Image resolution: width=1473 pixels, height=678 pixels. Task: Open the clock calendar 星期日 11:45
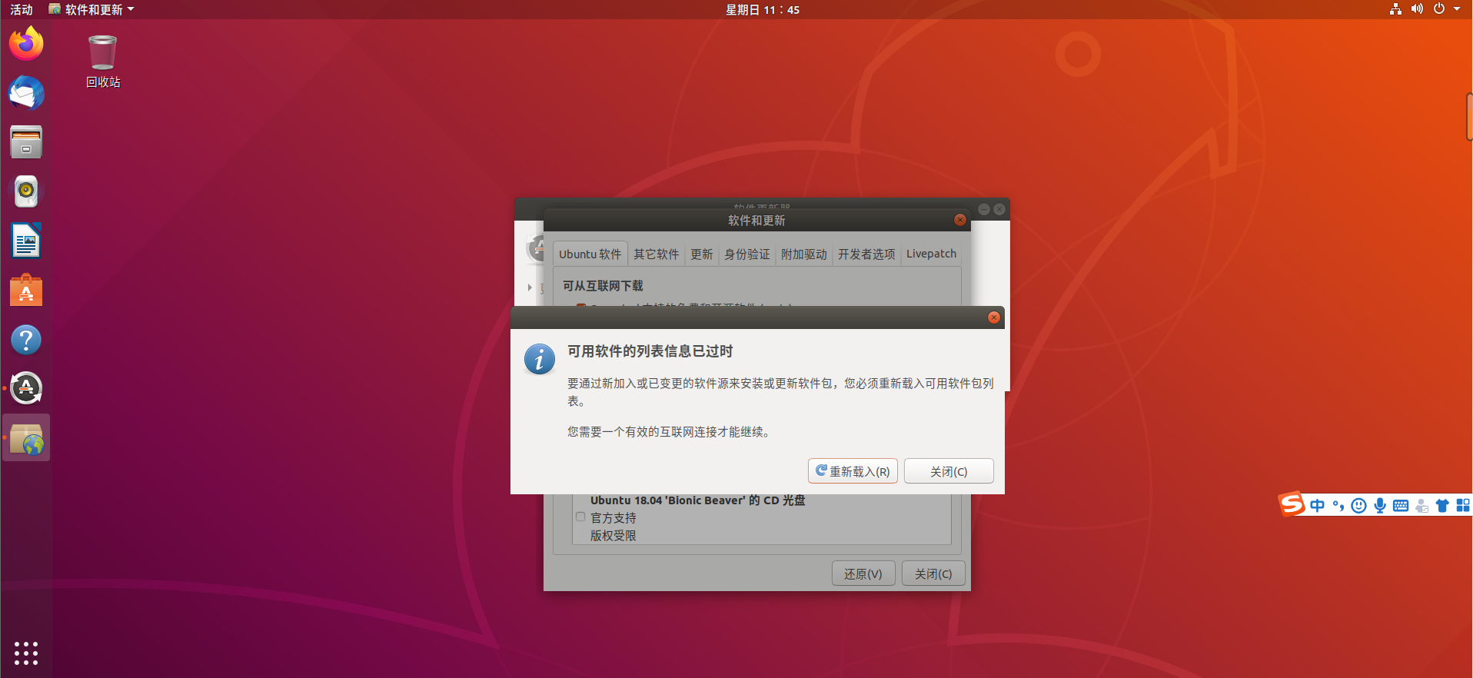click(x=763, y=9)
